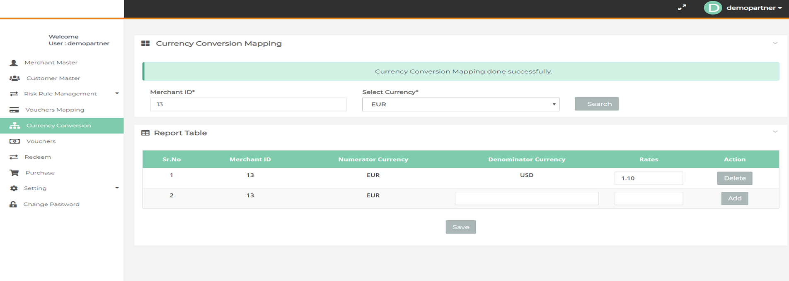Click the Purchase shopping cart icon
789x281 pixels.
click(14, 173)
